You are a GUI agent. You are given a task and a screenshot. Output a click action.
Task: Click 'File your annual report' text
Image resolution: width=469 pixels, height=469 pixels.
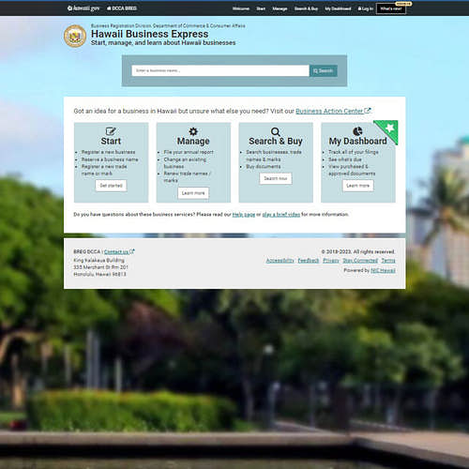coord(189,152)
